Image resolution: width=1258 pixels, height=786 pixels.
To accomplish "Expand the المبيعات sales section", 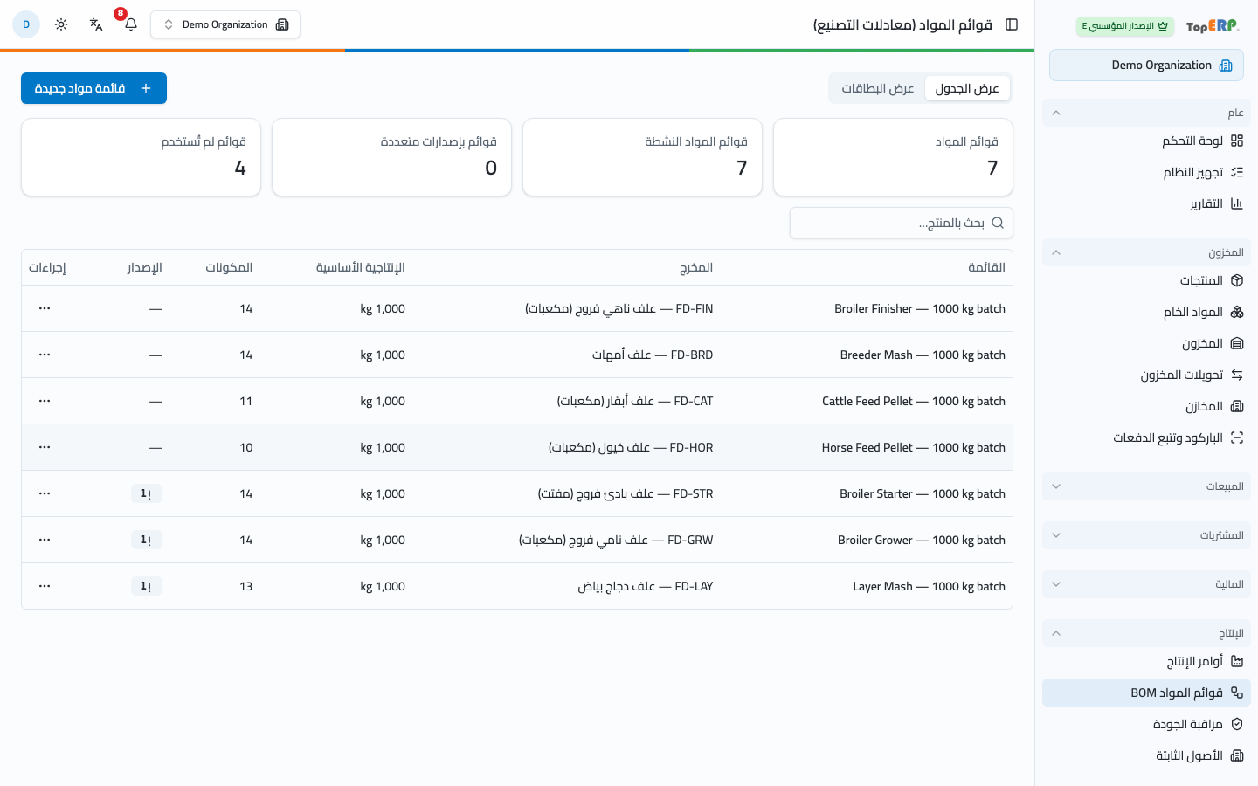I will coord(1146,486).
